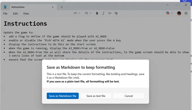The image size is (192, 110).
Task: Clear formatting with the Ab icon
Action: coord(116,13)
